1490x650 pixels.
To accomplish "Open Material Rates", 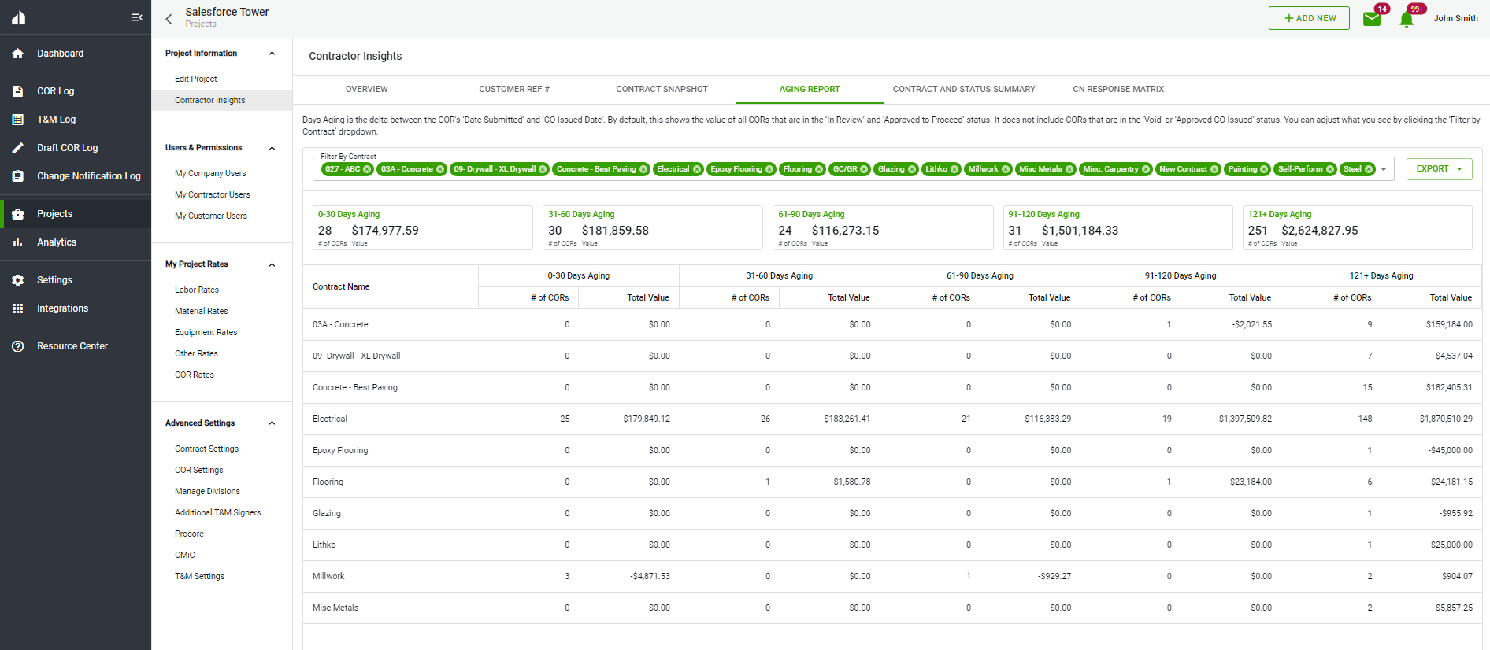I will click(202, 311).
